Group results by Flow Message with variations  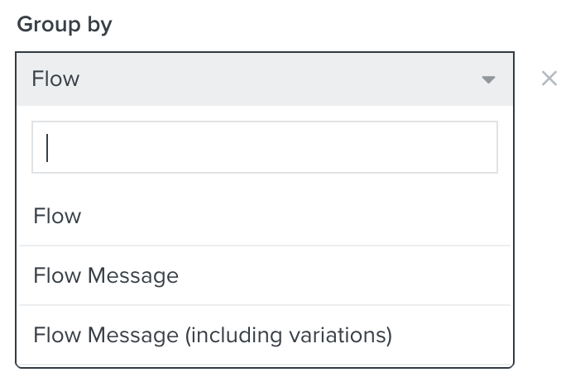coord(213,335)
